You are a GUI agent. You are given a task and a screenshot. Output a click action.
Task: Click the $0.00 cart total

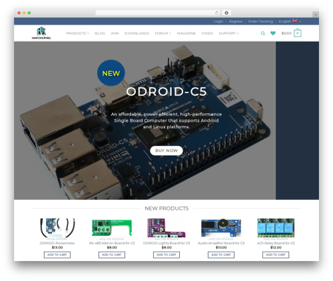[x=286, y=33]
